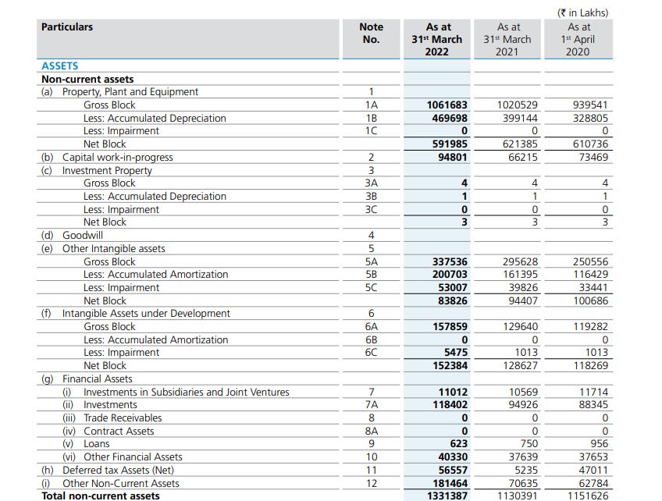
Task: Select note reference '7A'
Action: coord(371,405)
